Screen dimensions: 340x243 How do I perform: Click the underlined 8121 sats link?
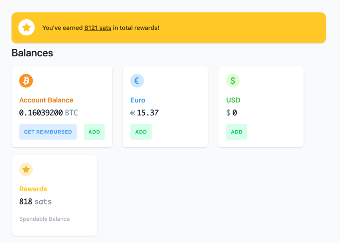(97, 28)
